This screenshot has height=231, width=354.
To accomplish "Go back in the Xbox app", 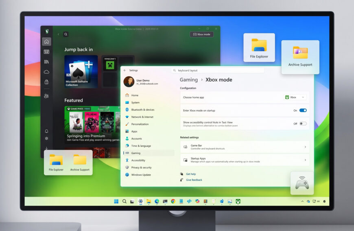I will (59, 34).
